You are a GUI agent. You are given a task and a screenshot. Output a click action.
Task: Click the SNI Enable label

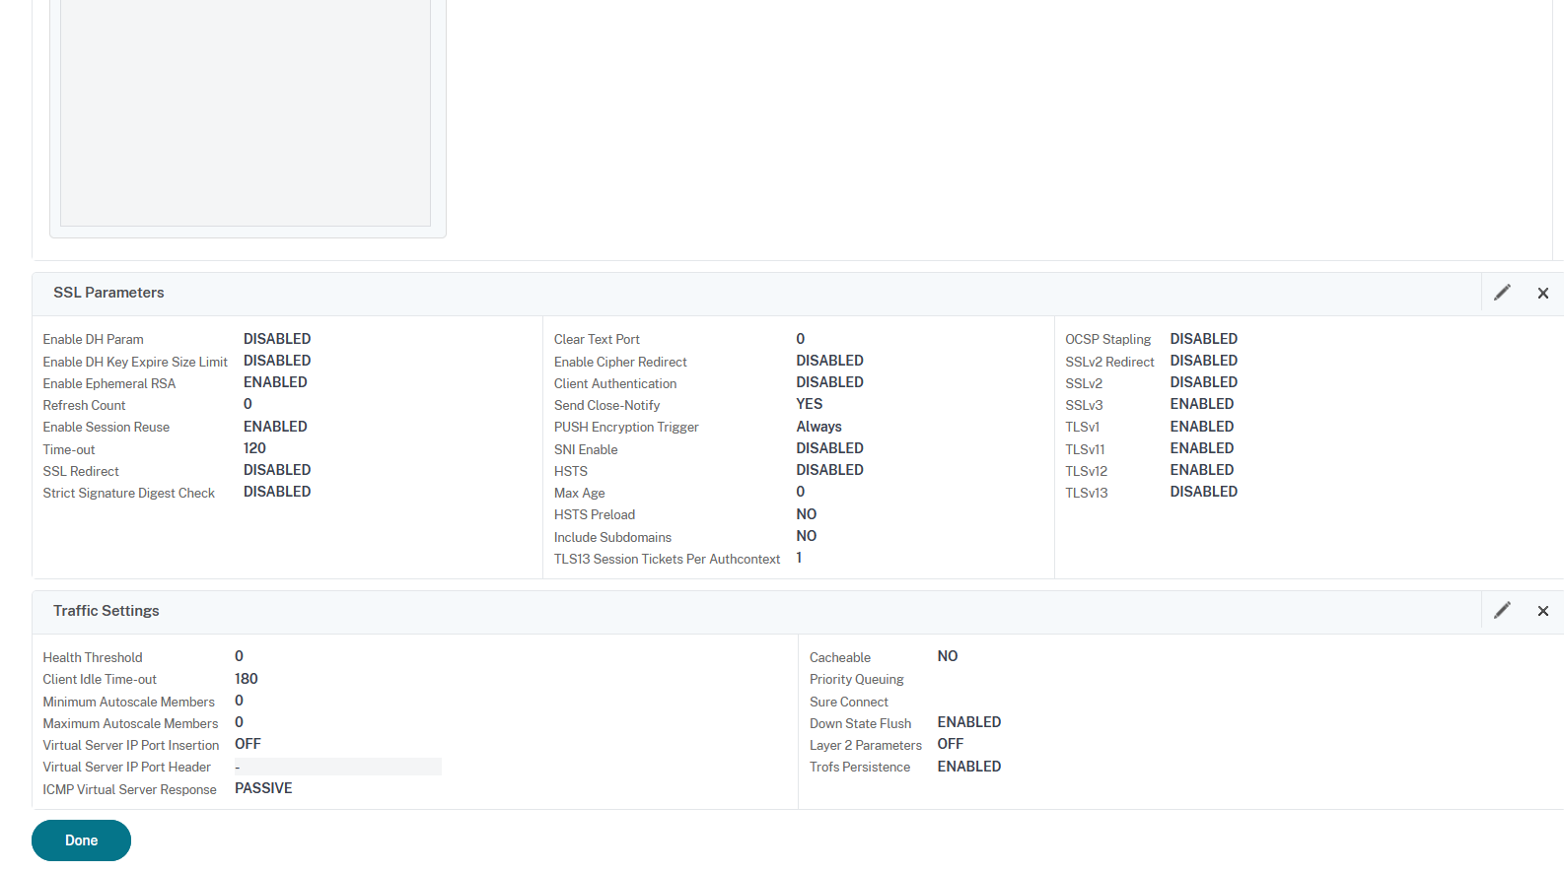(586, 450)
